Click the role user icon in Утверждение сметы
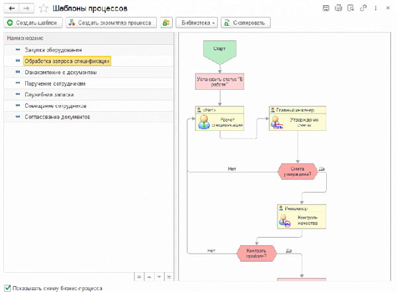This screenshot has height=292, width=397. coord(277,123)
